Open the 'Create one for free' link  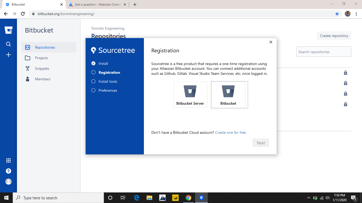click(x=231, y=132)
